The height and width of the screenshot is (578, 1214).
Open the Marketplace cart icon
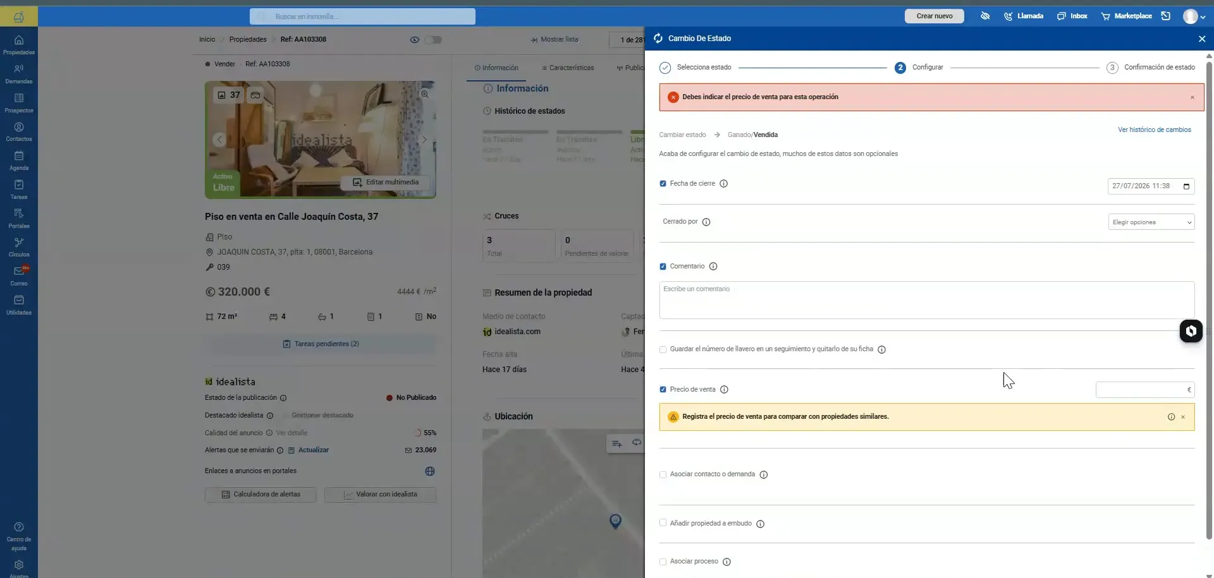(x=1105, y=16)
